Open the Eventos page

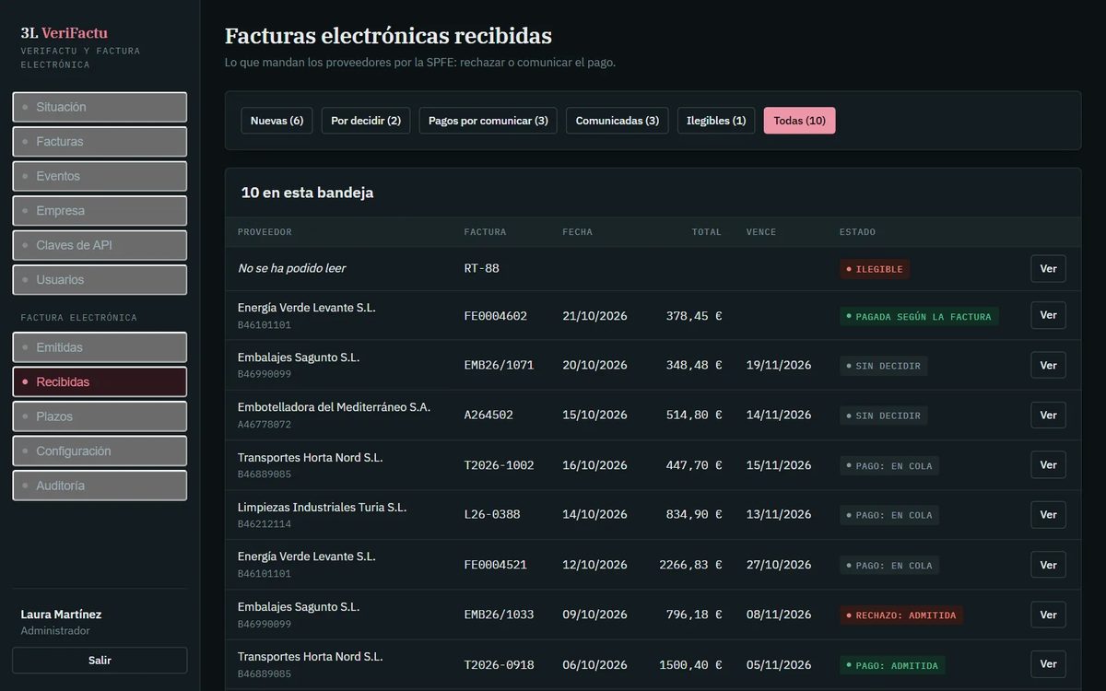(x=100, y=176)
